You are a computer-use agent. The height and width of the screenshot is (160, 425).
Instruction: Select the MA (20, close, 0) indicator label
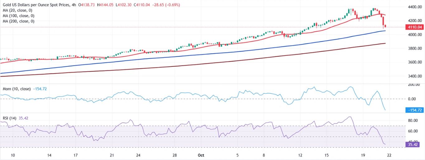click(18, 10)
